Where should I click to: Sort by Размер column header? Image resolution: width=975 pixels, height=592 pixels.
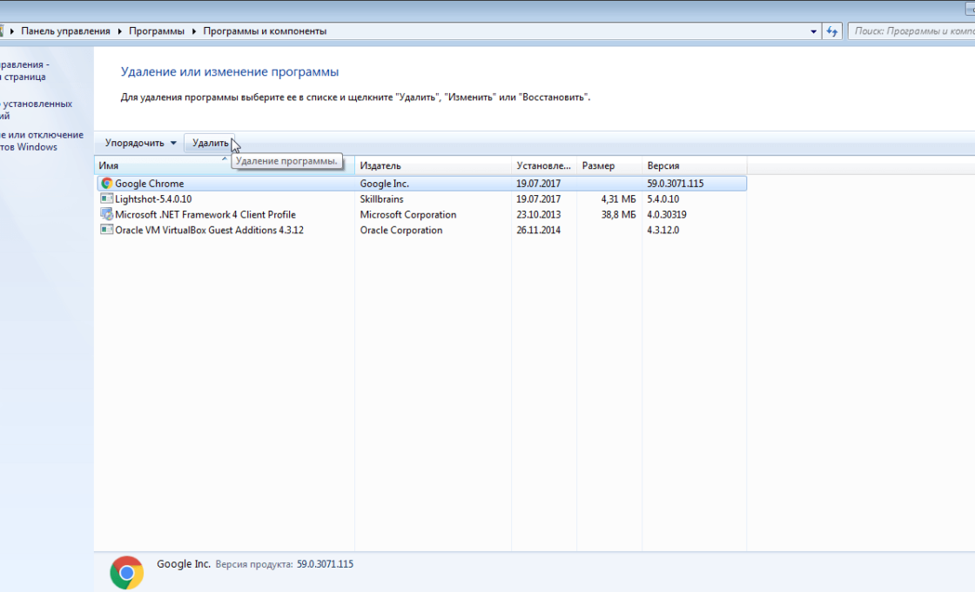(609, 165)
